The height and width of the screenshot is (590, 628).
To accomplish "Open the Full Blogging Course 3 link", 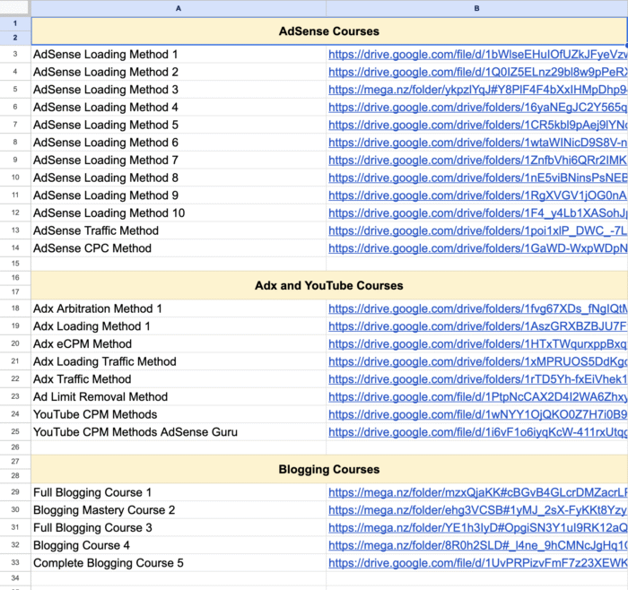I will (x=478, y=527).
